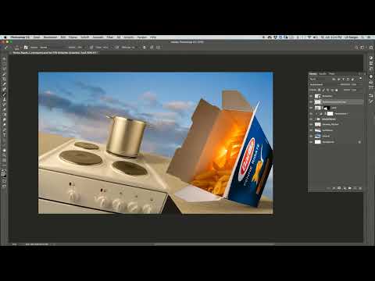The height and width of the screenshot is (281, 375).
Task: Hide the locked white background layer
Action: tap(311, 142)
